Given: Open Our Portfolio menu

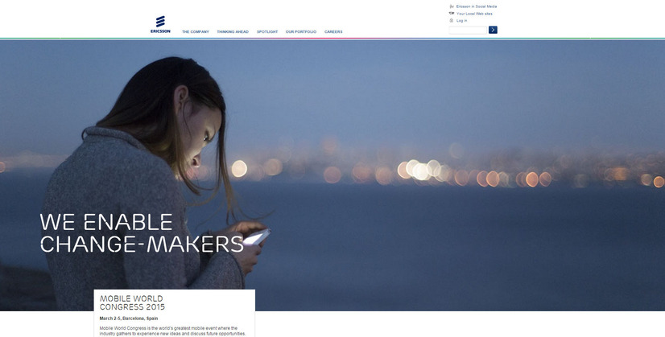Looking at the screenshot, I should tap(301, 32).
